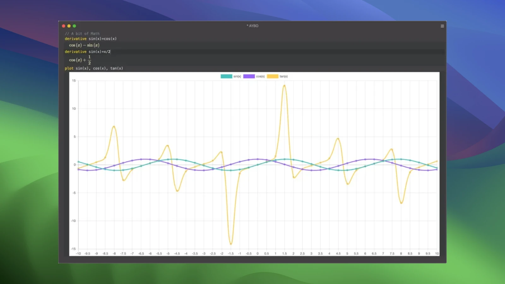Click the green maximize window button
505x284 pixels.
[74, 26]
